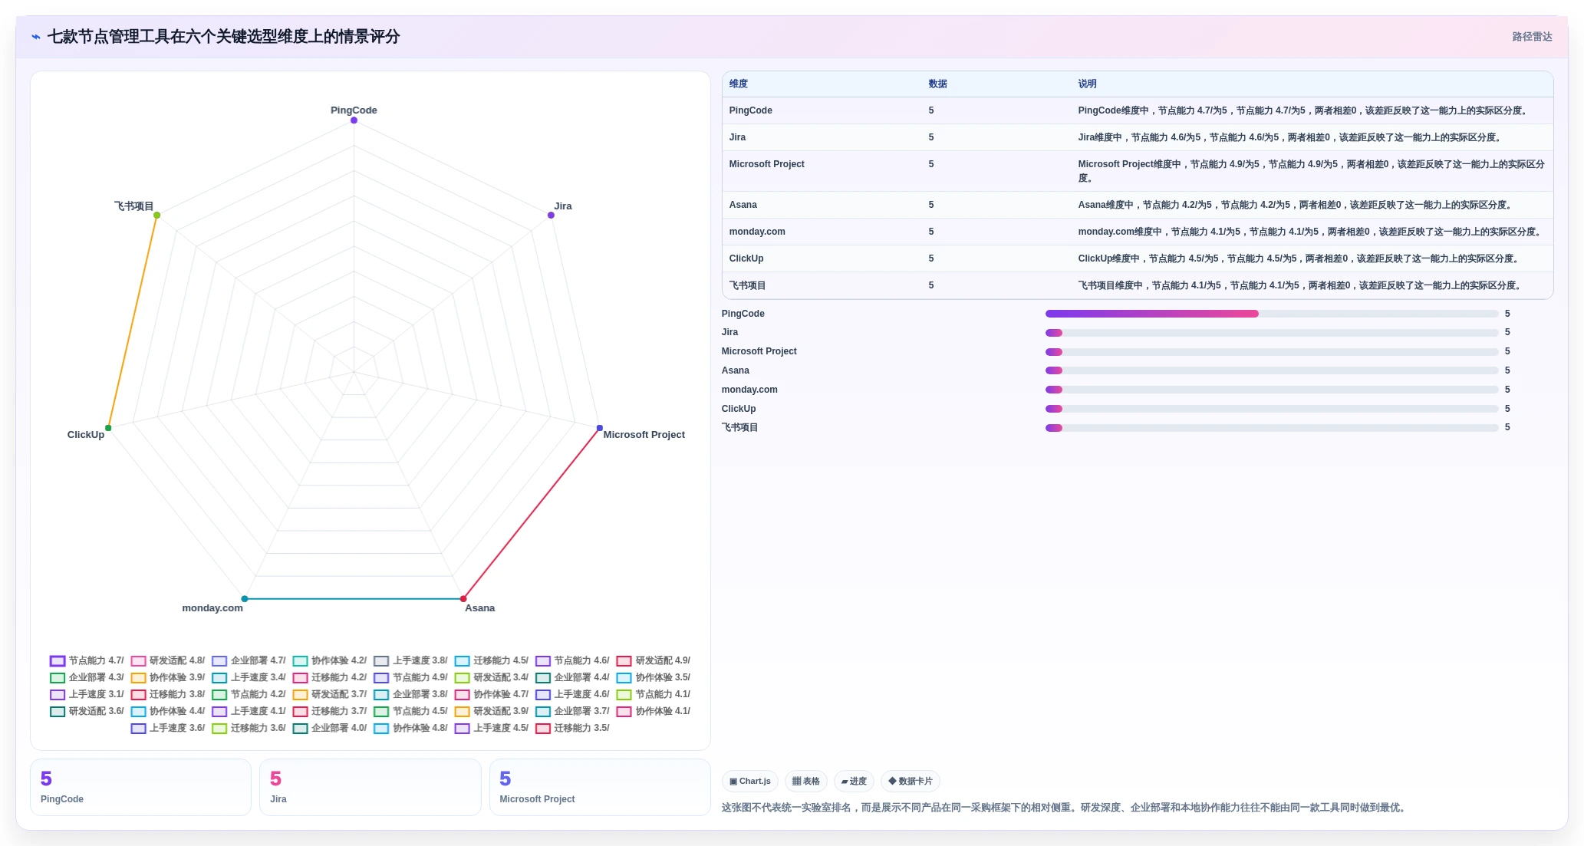Toggle legend item 迁移能力 4.5/
The height and width of the screenshot is (846, 1584).
(492, 661)
